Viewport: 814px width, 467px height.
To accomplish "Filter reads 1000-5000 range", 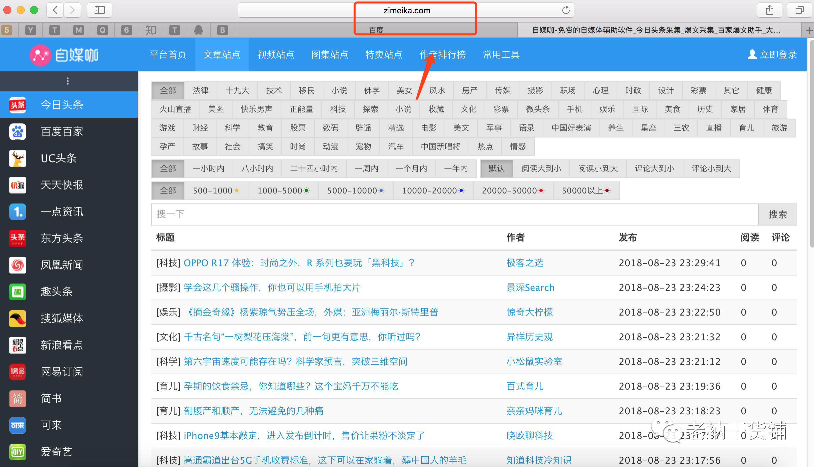I will point(284,190).
